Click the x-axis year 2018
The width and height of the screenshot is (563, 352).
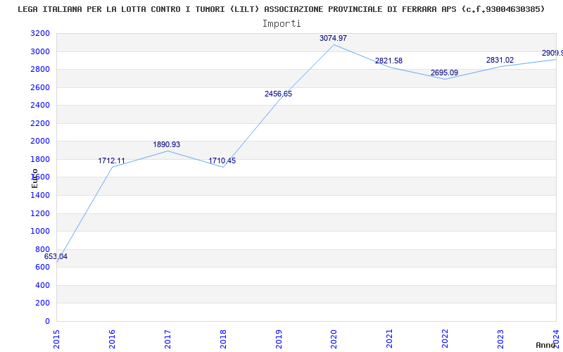click(223, 339)
